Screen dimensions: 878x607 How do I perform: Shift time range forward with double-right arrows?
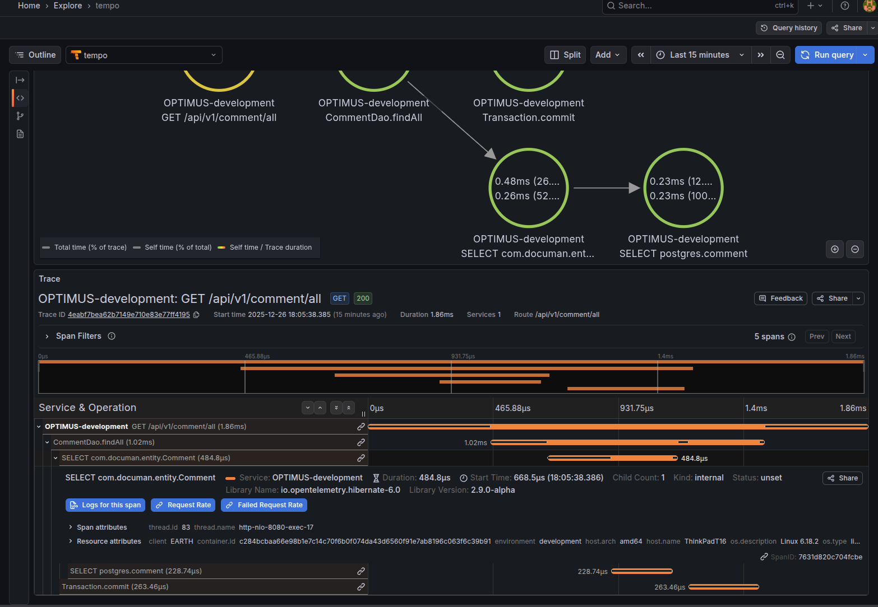760,55
